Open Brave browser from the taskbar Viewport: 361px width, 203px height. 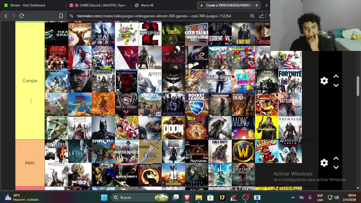coord(187,198)
